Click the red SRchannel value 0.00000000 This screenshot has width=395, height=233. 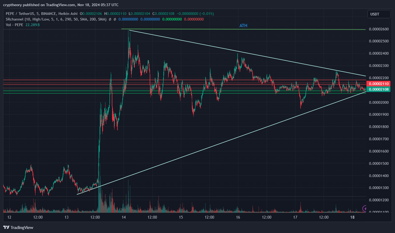pos(194,19)
